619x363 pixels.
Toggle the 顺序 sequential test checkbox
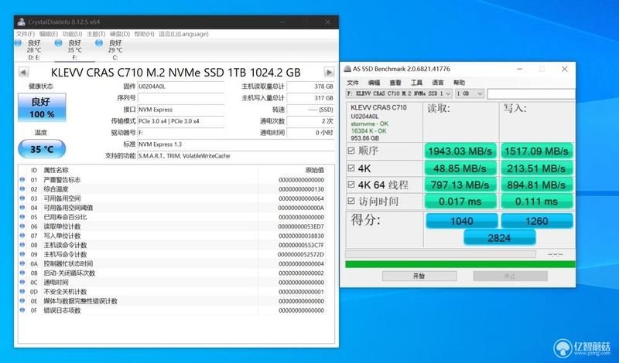[351, 151]
